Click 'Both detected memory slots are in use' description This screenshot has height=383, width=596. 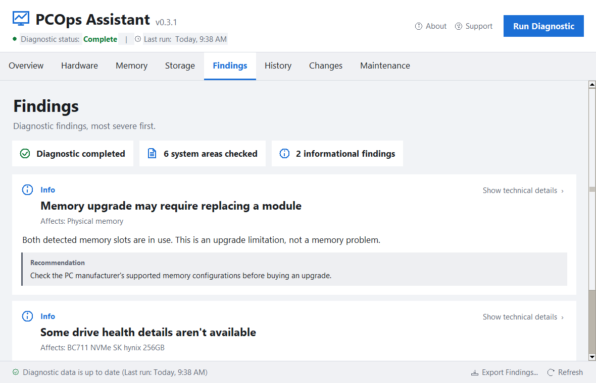(x=202, y=240)
